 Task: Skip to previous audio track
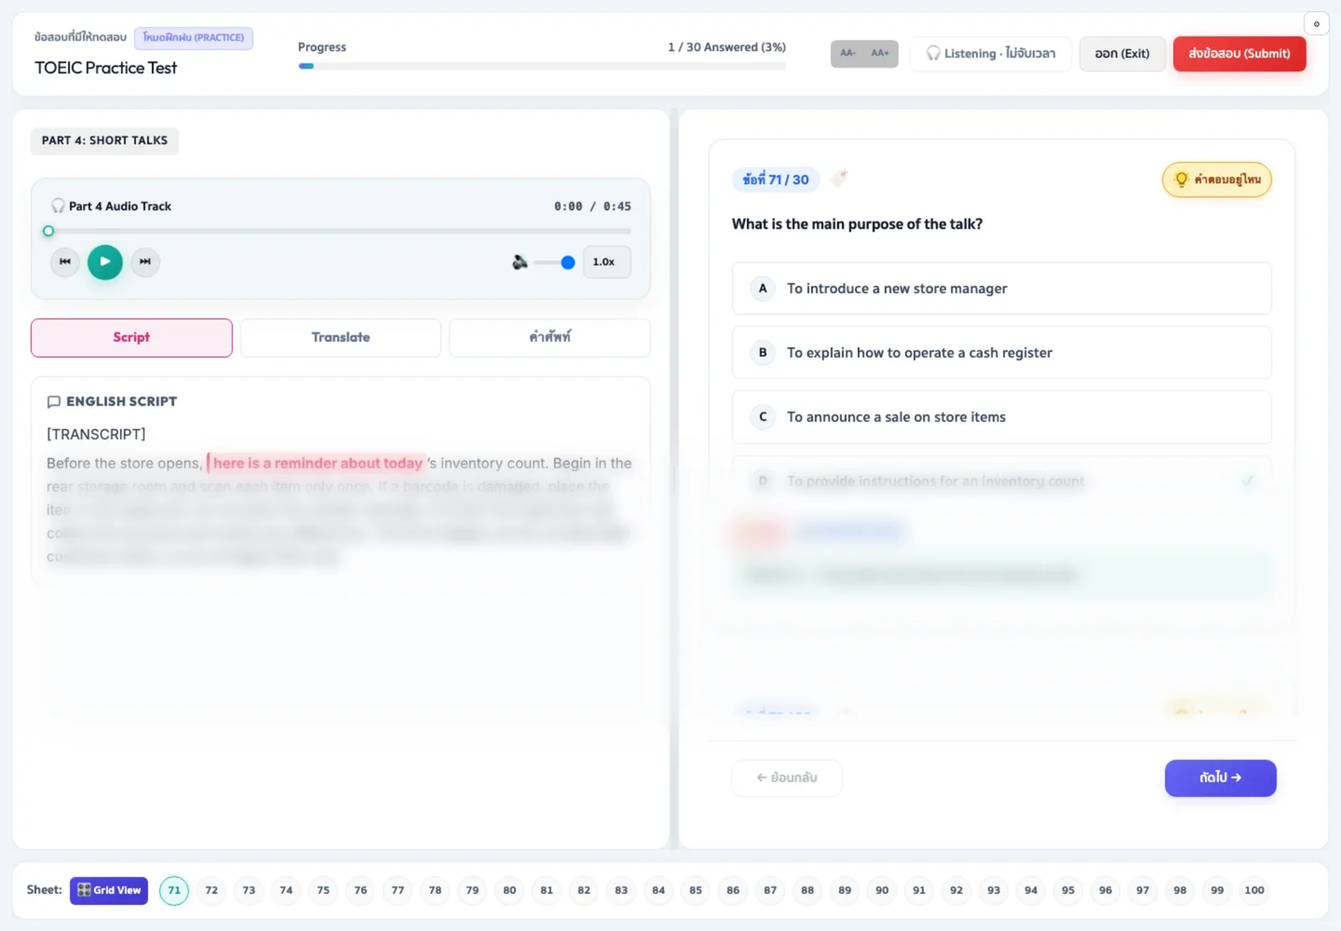point(65,261)
